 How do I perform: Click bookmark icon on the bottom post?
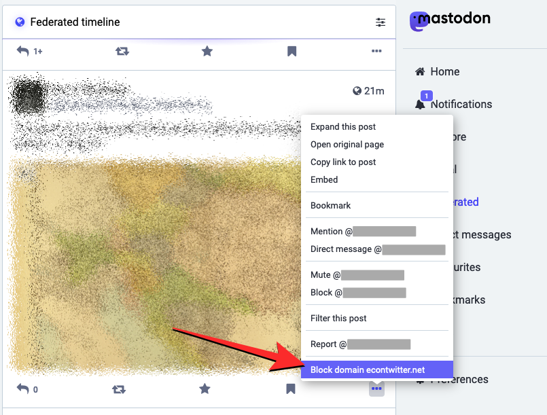[x=290, y=389]
